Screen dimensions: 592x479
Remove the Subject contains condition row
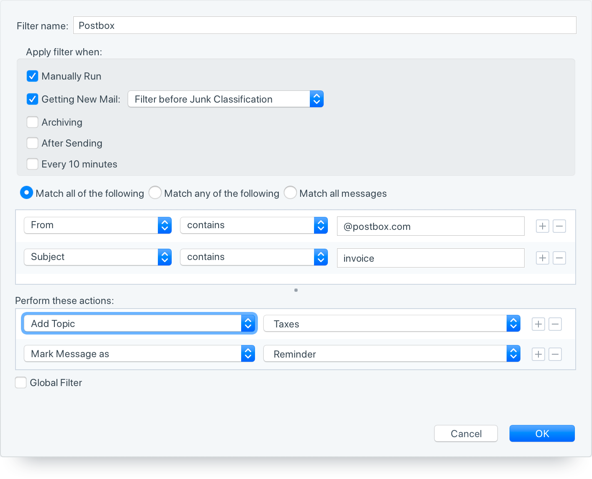click(x=559, y=258)
